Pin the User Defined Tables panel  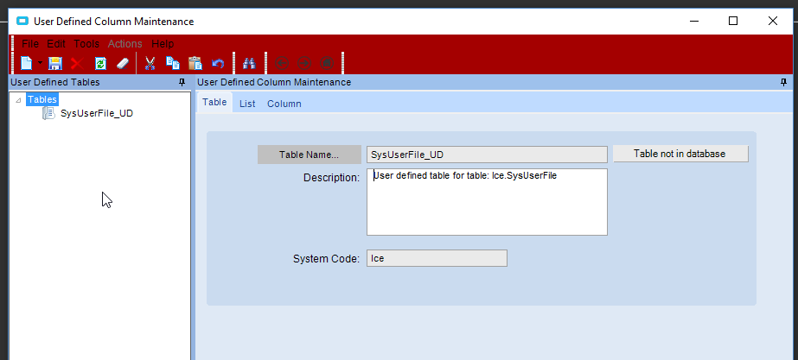point(182,82)
